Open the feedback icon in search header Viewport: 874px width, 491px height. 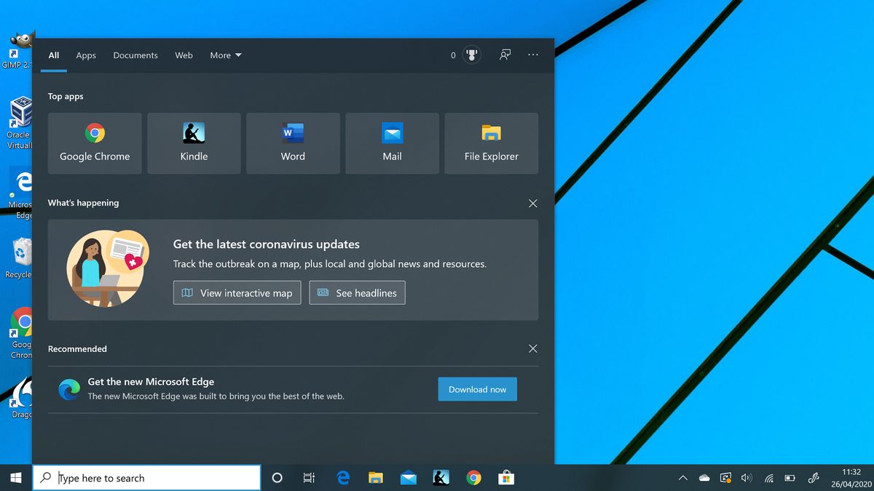505,55
